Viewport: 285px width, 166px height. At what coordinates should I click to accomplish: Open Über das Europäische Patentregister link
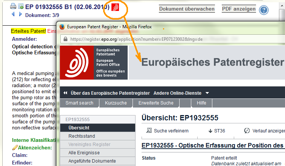point(110,93)
